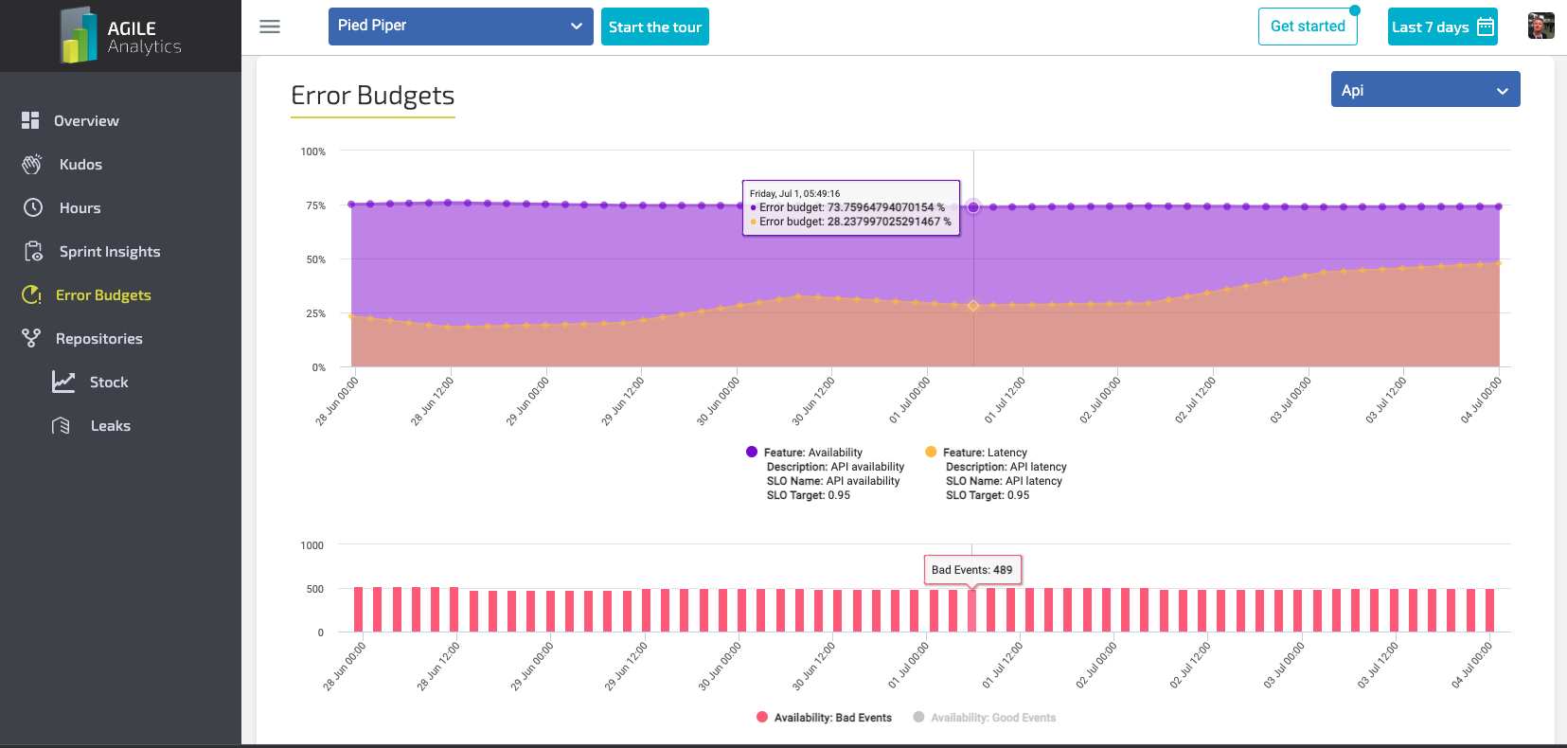
Task: Open the user profile avatar
Action: (x=1540, y=27)
